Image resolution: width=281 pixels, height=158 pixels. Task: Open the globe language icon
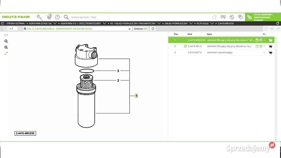pos(232,17)
